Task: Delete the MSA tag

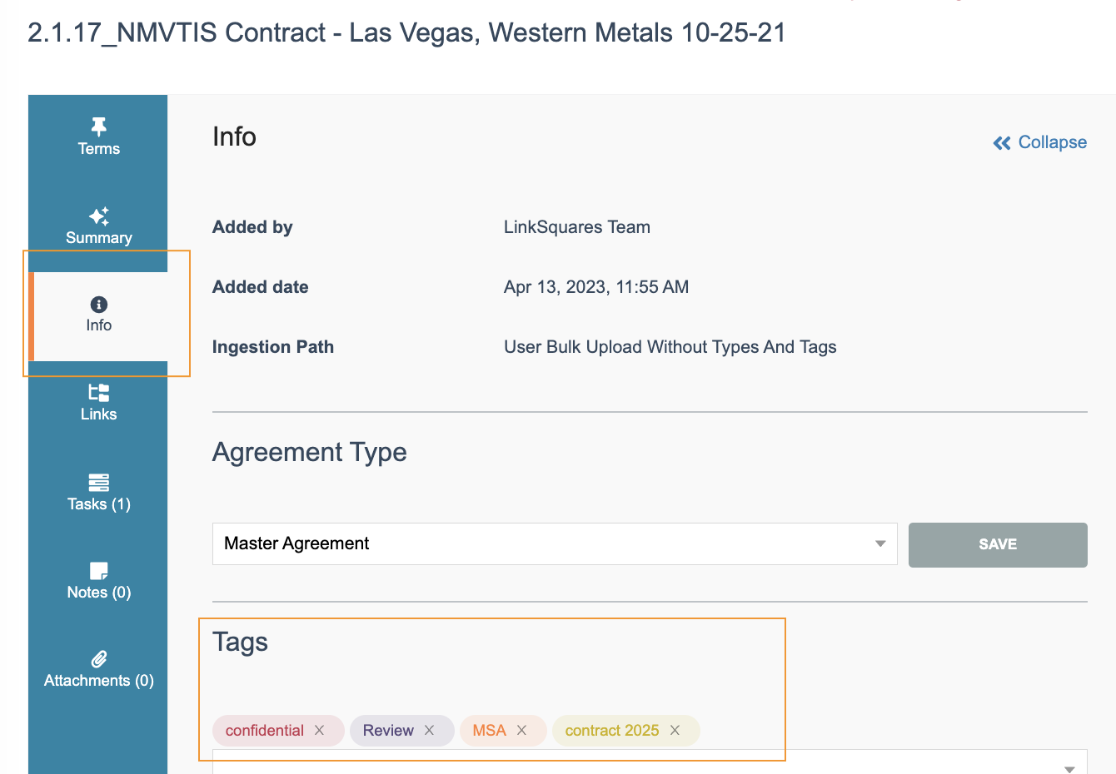Action: pyautogui.click(x=521, y=730)
